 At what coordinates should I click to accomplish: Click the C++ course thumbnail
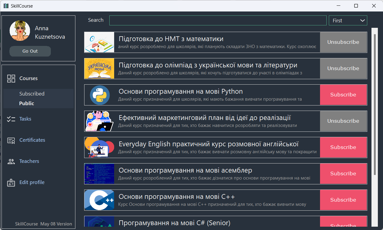(99, 200)
